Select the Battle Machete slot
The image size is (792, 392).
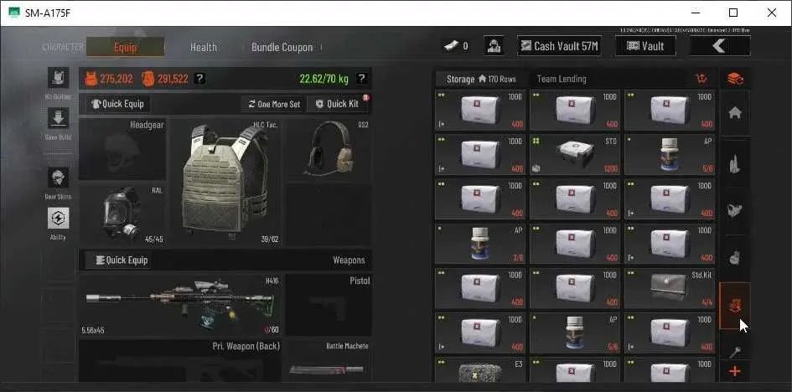(329, 361)
